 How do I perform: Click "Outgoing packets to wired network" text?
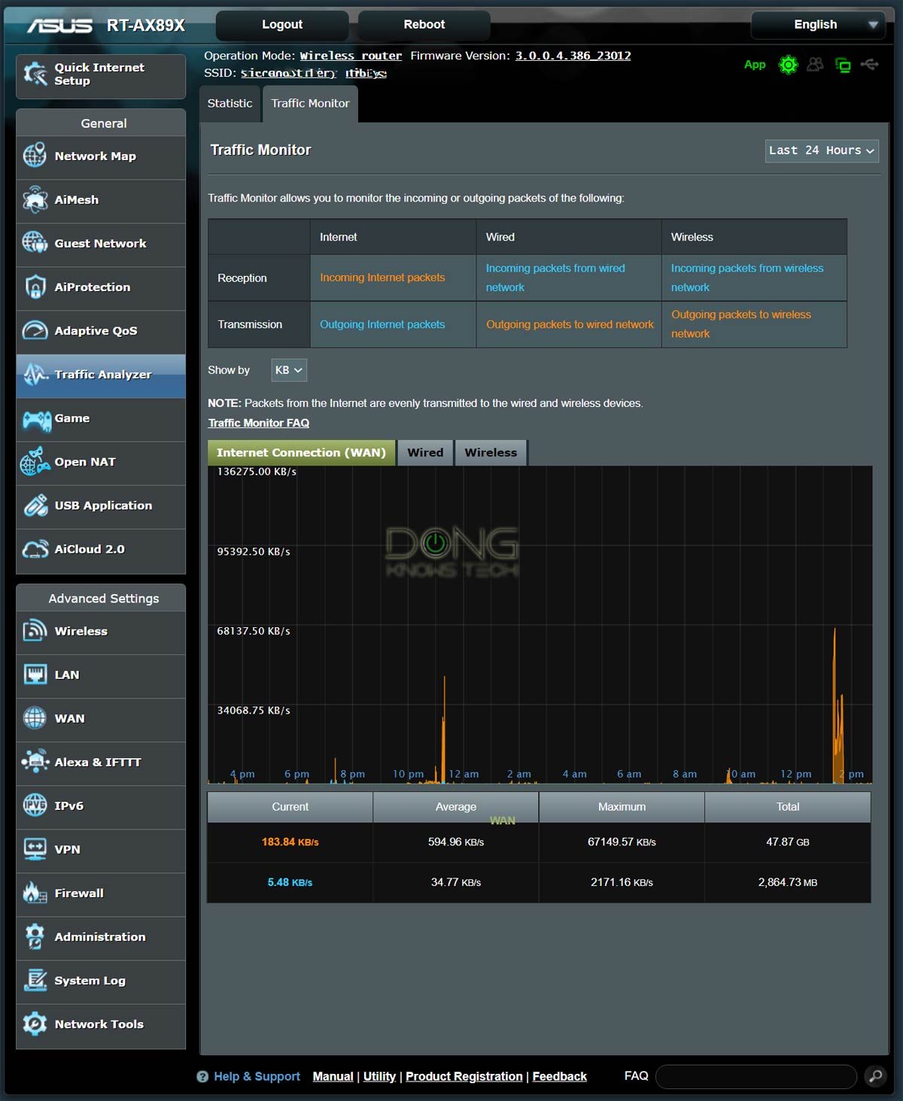(570, 324)
